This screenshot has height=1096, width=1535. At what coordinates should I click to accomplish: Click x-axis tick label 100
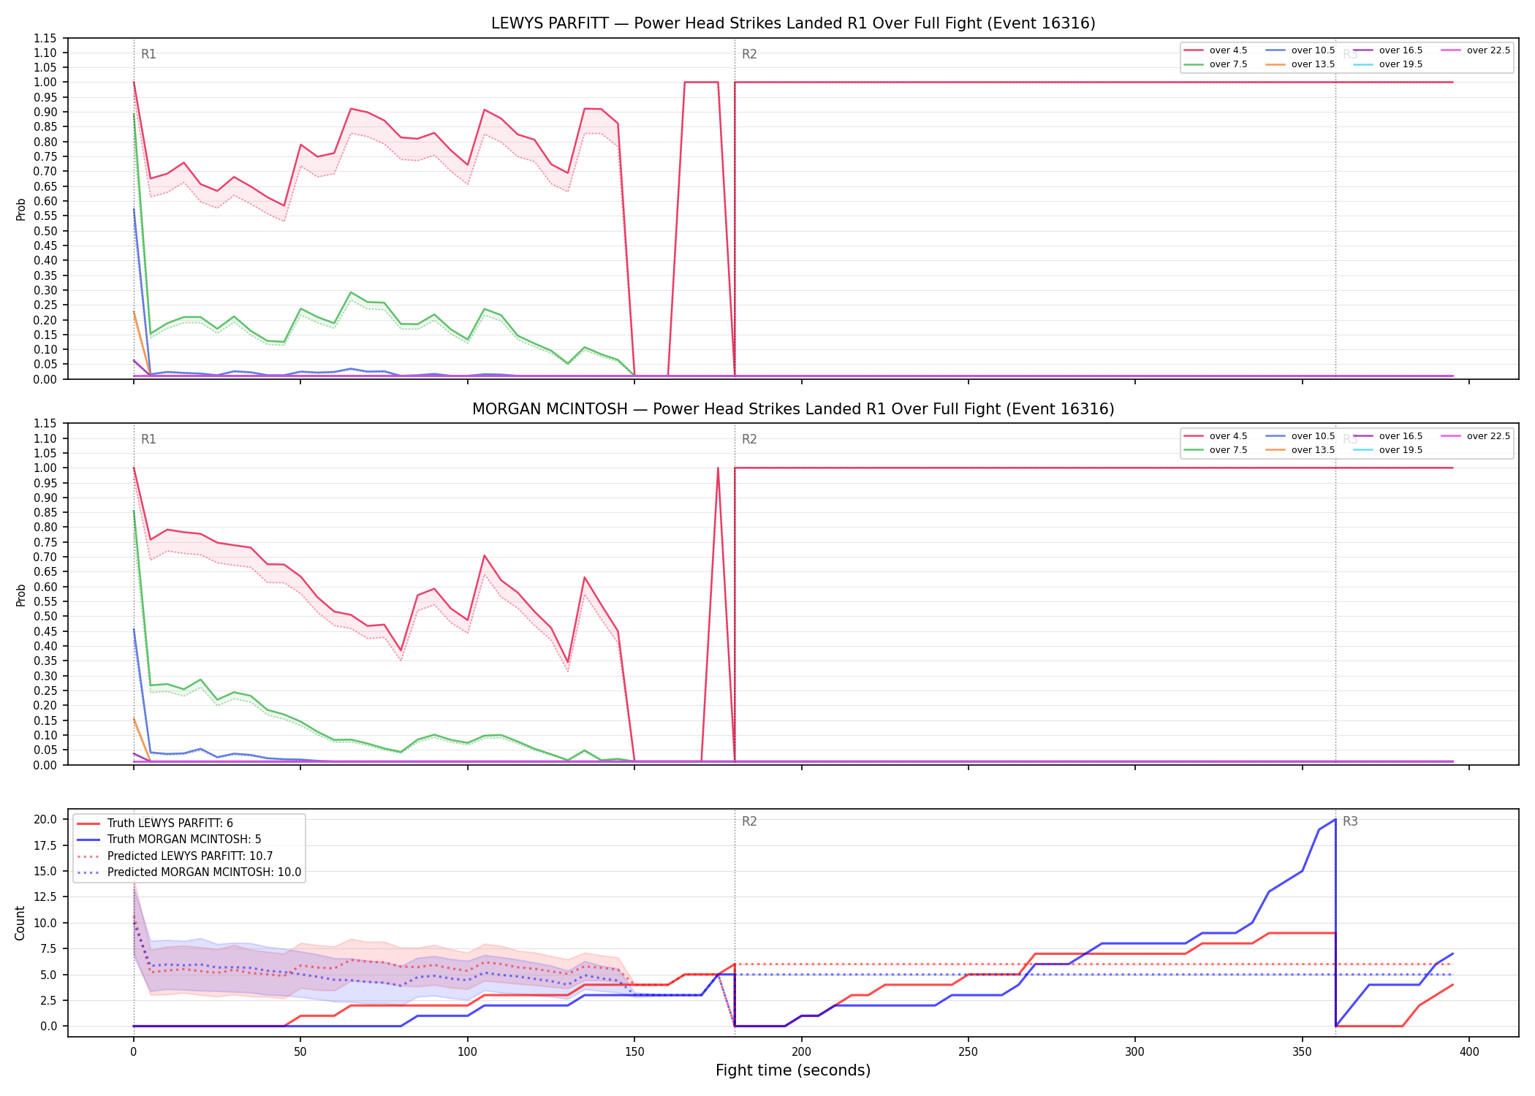click(x=467, y=1052)
